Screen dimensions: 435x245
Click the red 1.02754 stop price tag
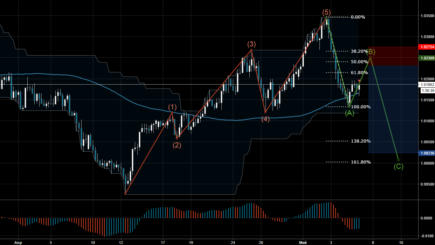[x=426, y=46]
